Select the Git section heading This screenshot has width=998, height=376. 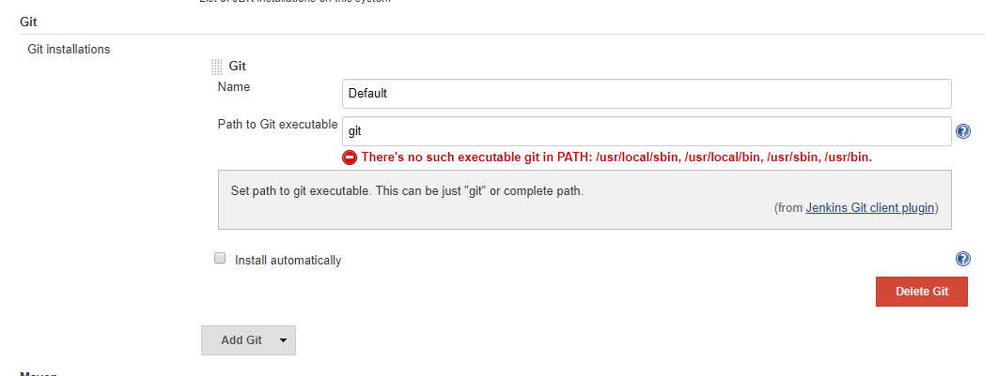point(28,22)
